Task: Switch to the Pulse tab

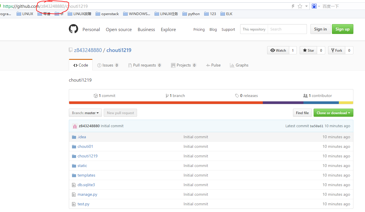Action: tap(213, 65)
